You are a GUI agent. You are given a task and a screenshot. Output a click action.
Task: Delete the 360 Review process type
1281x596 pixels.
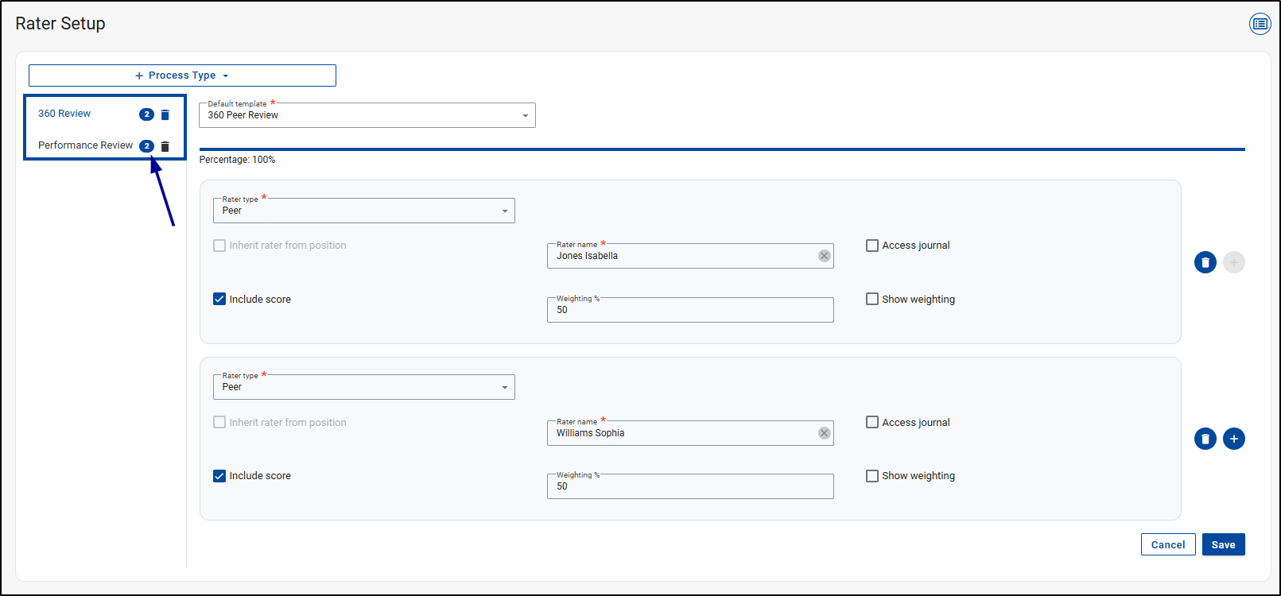click(x=165, y=114)
